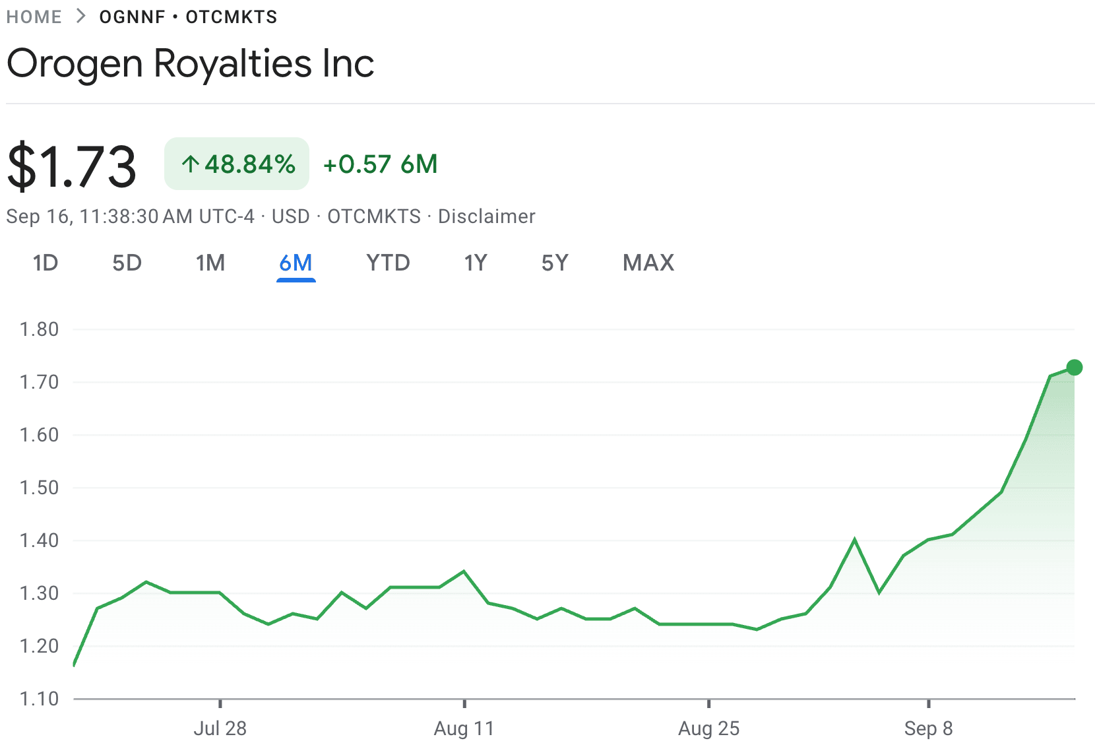
Task: Click the 1.30 y-axis label
Action: (x=40, y=593)
